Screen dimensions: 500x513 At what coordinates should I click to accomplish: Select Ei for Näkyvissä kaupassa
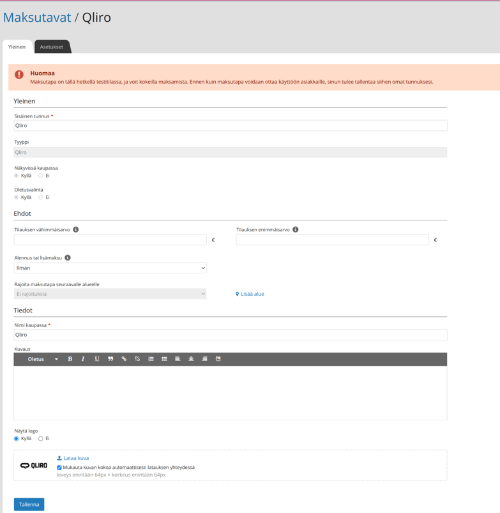(x=41, y=176)
